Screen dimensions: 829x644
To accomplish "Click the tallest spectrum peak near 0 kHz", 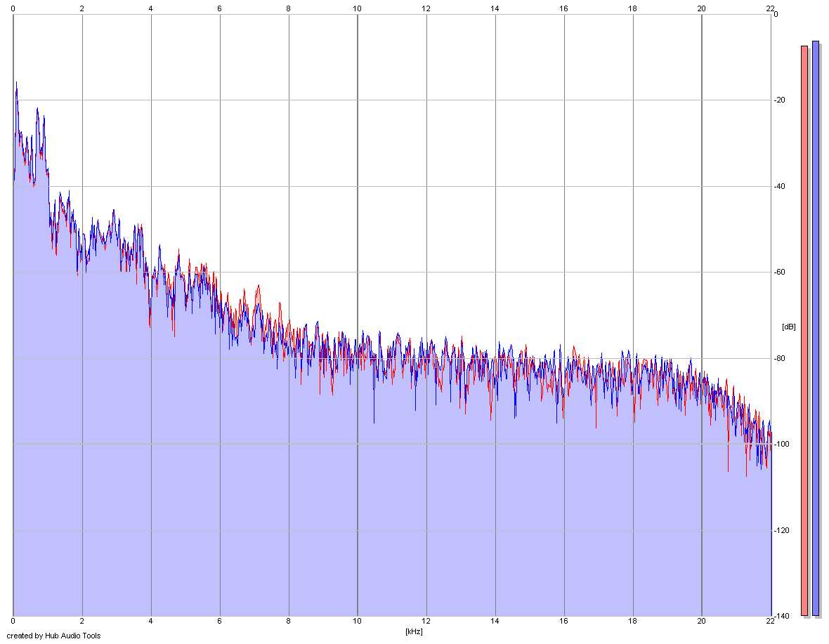I will (x=16, y=84).
